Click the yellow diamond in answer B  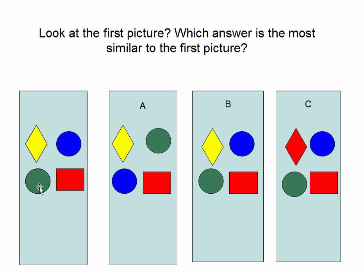click(x=212, y=147)
